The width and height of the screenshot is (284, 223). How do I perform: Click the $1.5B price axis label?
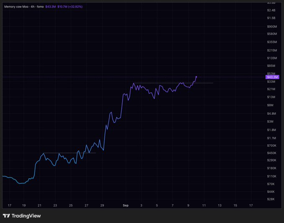[x=271, y=18]
